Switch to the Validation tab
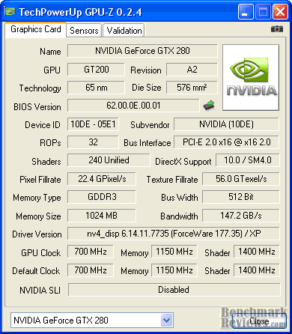The height and width of the screenshot is (334, 292). 124,31
